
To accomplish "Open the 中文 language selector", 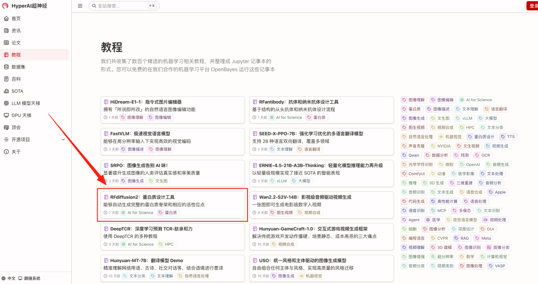I will pos(8,279).
